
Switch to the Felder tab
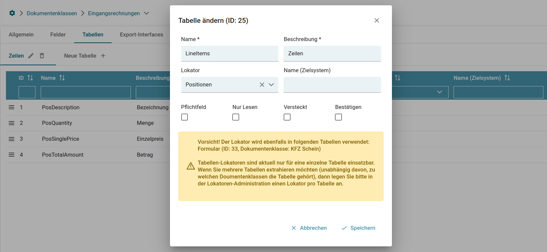click(58, 35)
